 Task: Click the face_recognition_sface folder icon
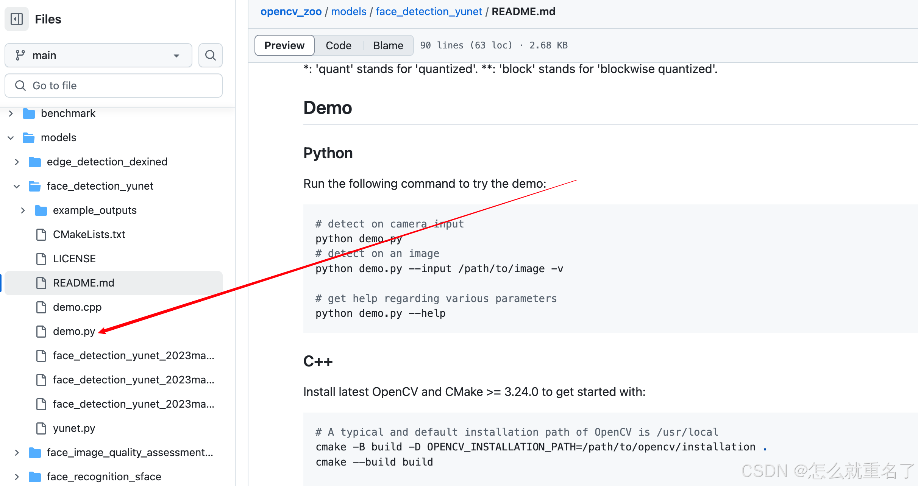pyautogui.click(x=35, y=477)
